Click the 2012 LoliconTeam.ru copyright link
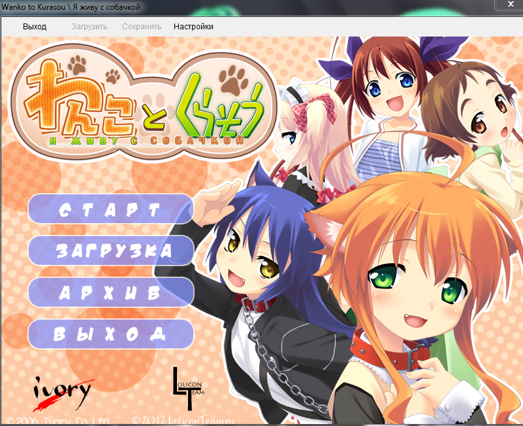 coord(183,420)
